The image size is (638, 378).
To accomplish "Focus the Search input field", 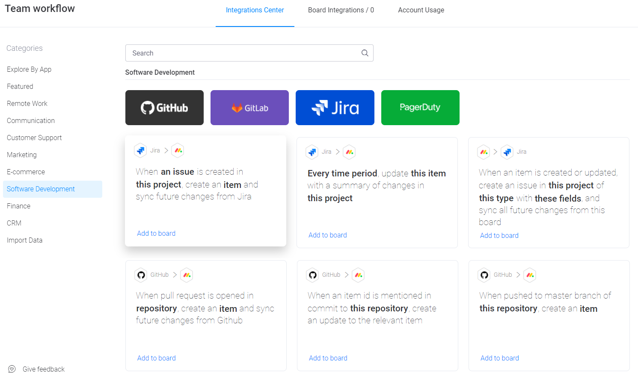I will coord(249,53).
